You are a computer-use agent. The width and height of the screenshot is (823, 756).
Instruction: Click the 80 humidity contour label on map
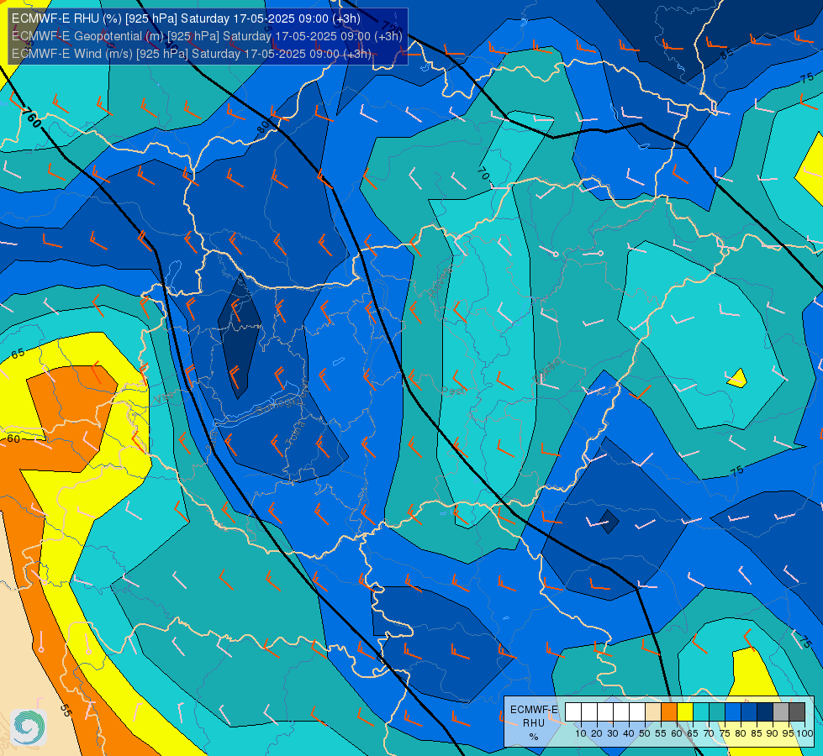[x=263, y=127]
